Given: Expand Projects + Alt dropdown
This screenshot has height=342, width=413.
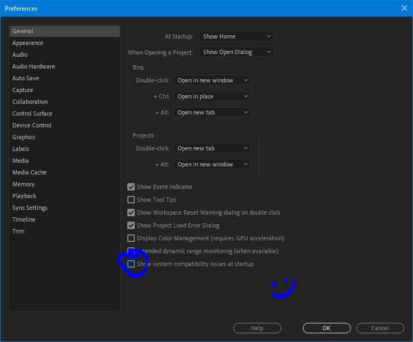Looking at the screenshot, I should click(x=212, y=164).
